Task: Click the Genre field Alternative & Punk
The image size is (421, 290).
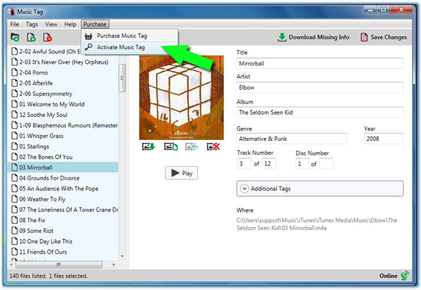Action: tap(291, 138)
